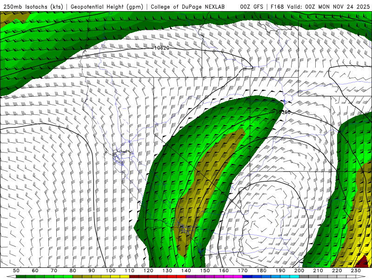Viewport: 372px width, 279px height.
Task: Click the 'F168' forecast hour text
Action: pyautogui.click(x=277, y=7)
